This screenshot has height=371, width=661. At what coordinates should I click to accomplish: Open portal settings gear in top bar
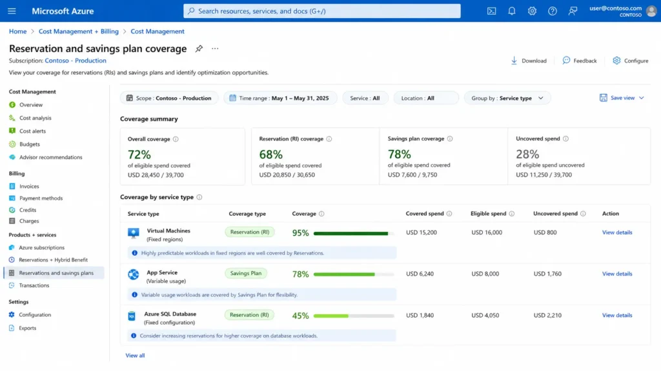point(532,11)
